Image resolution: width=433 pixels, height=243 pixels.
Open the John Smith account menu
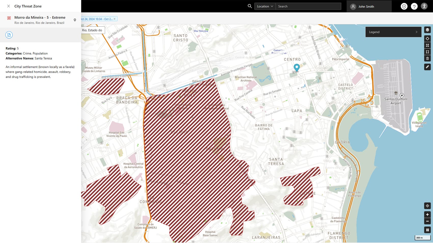366,6
